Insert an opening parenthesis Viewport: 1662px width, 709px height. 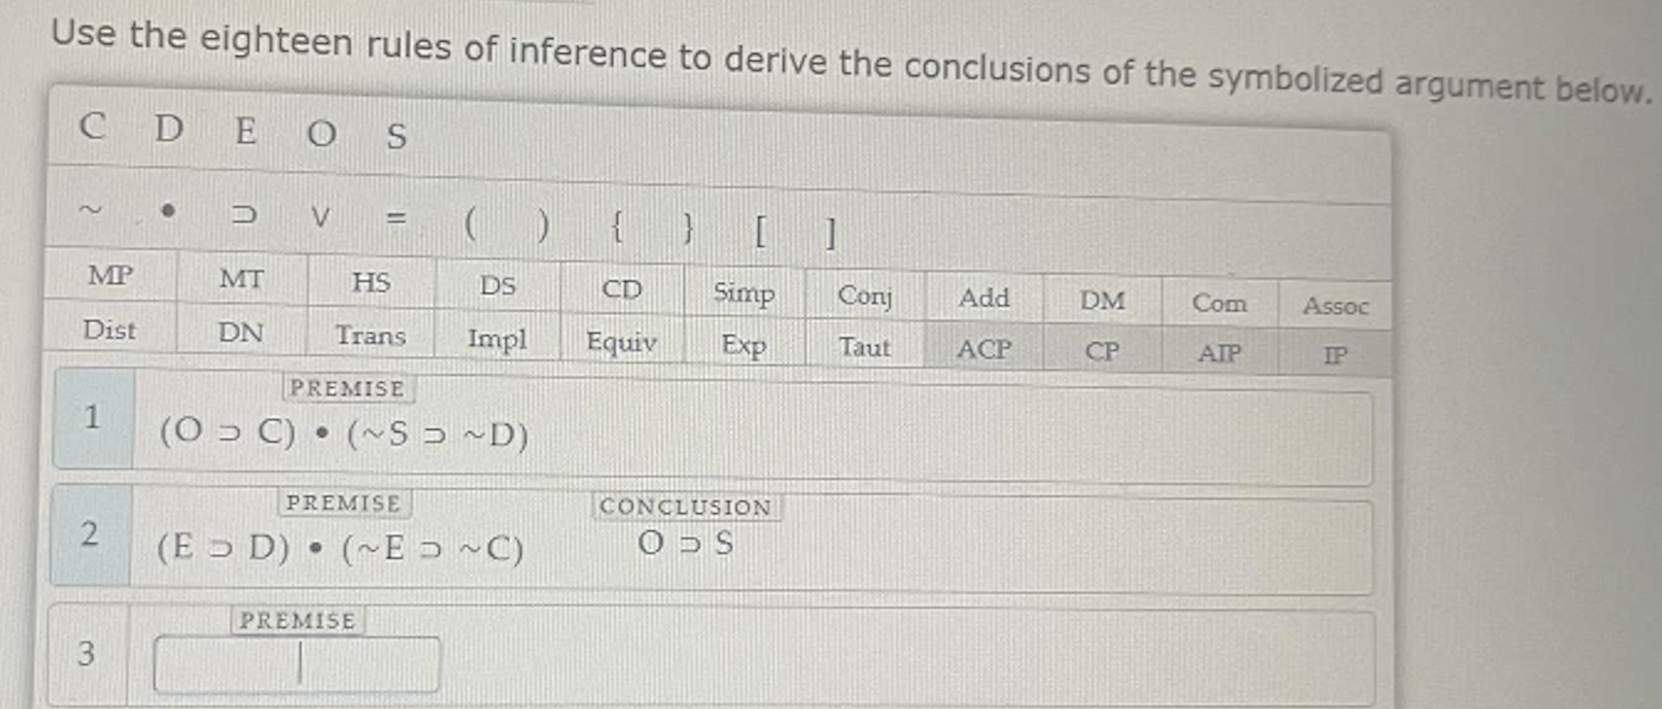471,222
